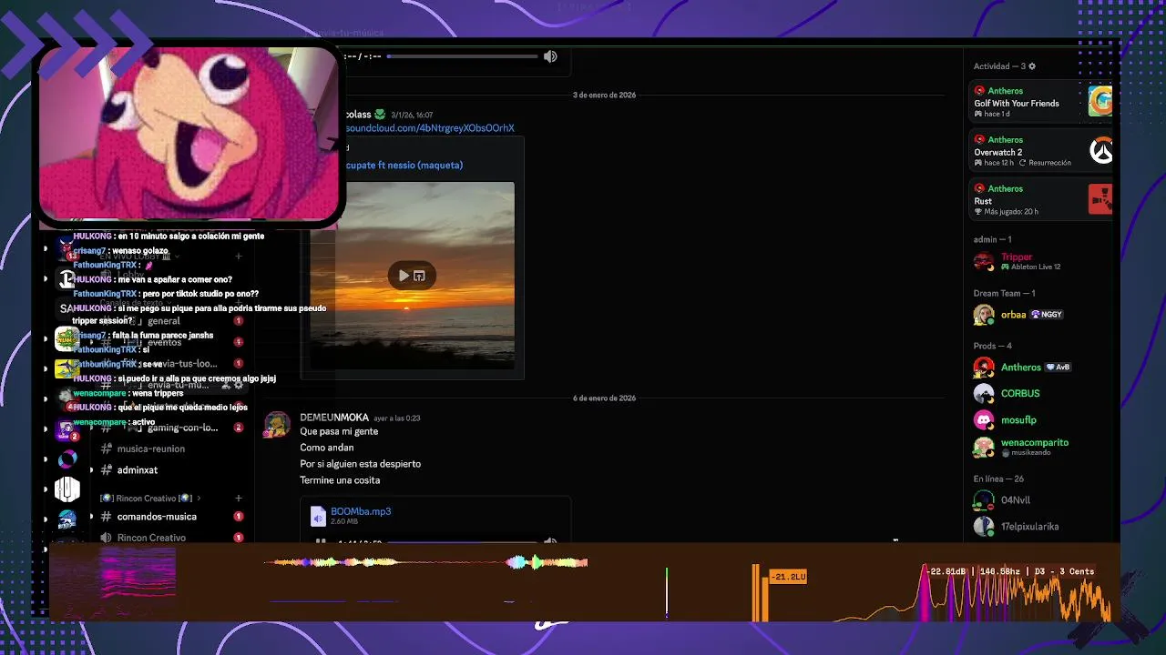This screenshot has height=655, width=1166.
Task: Click the -21.2LU loudness meter readout
Action: 788,577
